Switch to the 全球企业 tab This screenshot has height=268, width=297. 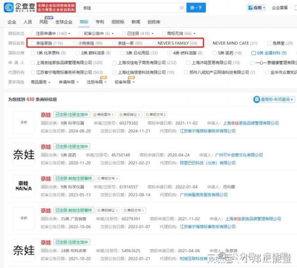click(63, 22)
